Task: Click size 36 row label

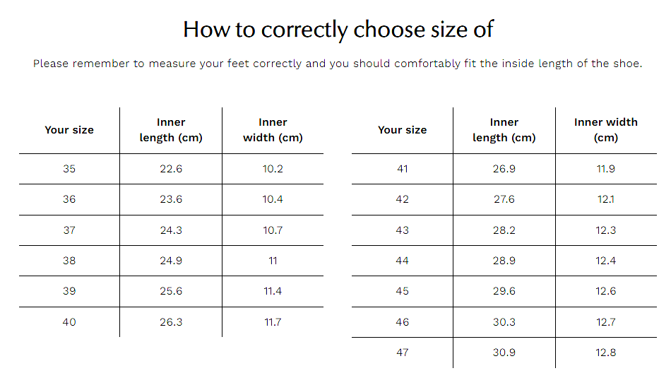Action: pyautogui.click(x=69, y=199)
